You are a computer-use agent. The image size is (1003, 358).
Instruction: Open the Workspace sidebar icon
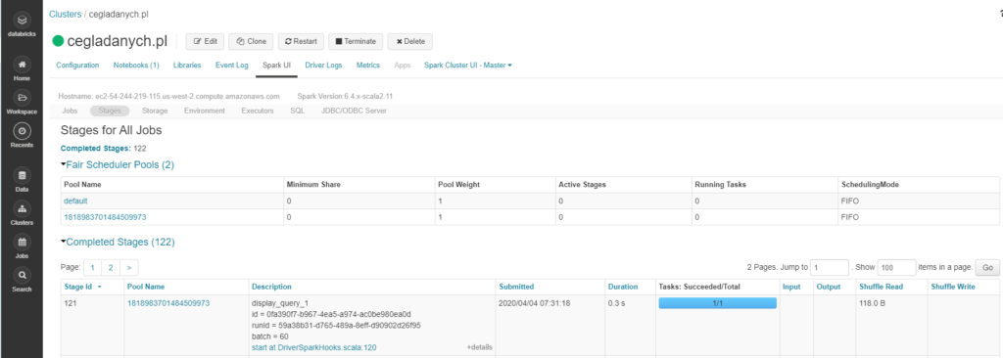tap(22, 98)
